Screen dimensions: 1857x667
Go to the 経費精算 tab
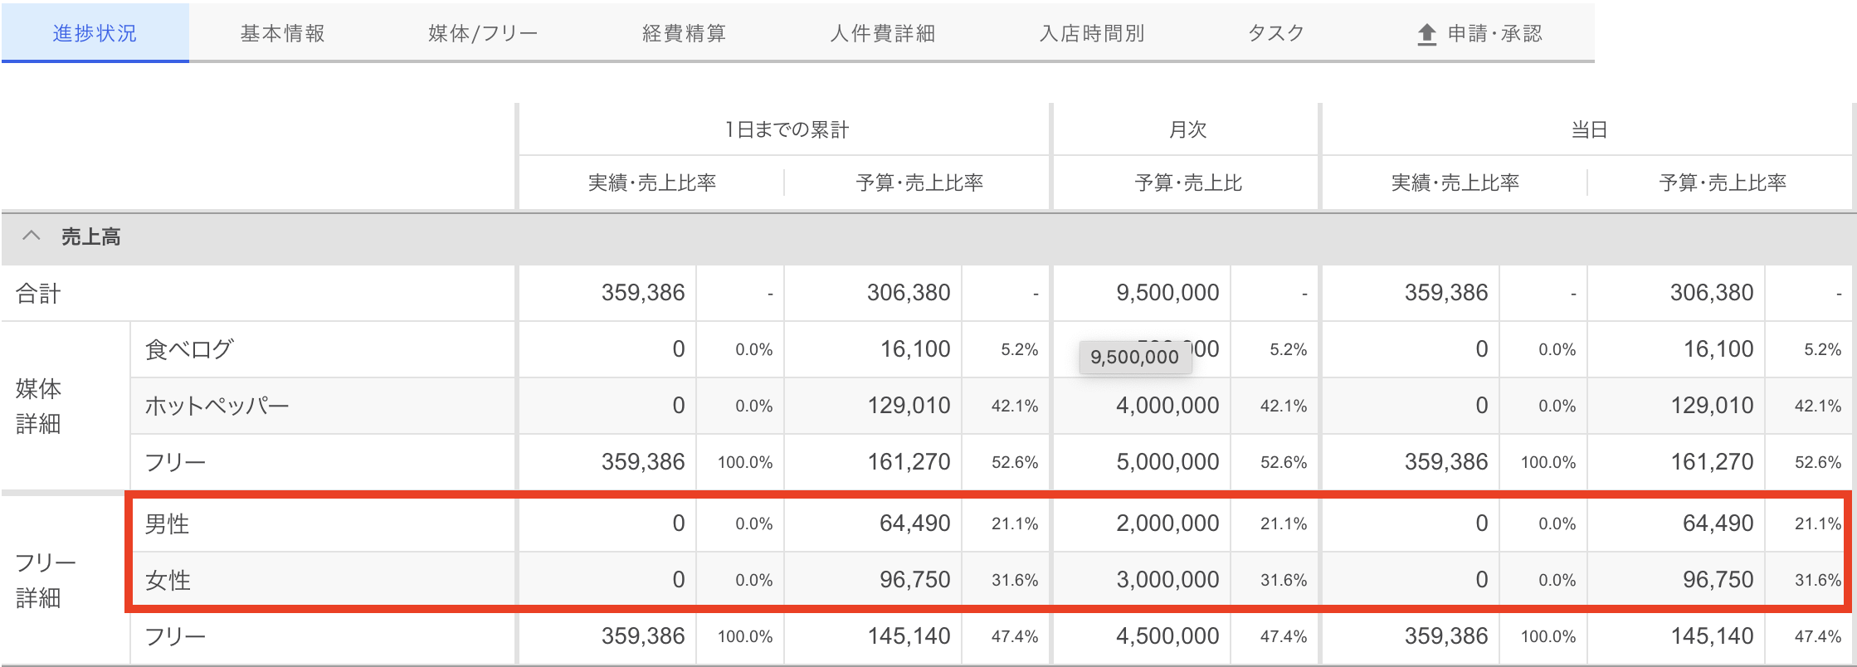pyautogui.click(x=684, y=33)
